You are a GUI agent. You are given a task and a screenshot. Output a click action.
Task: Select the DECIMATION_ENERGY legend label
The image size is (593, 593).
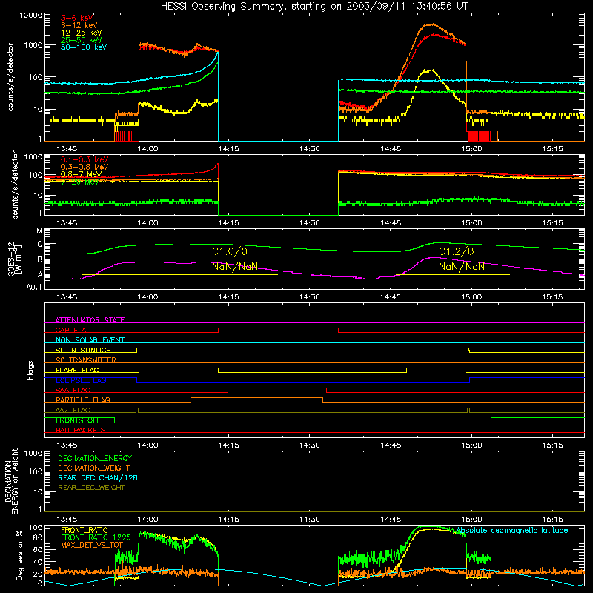tap(95, 458)
